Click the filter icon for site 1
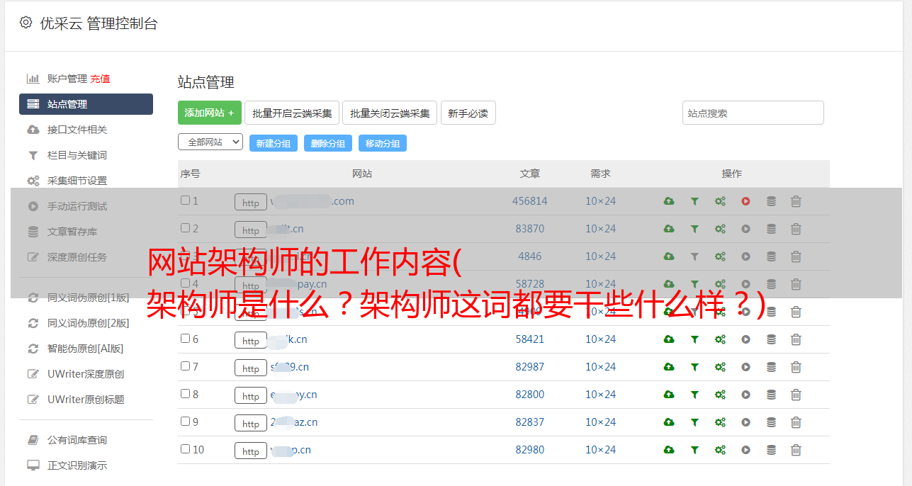Viewport: 912px width, 486px height. point(694,201)
